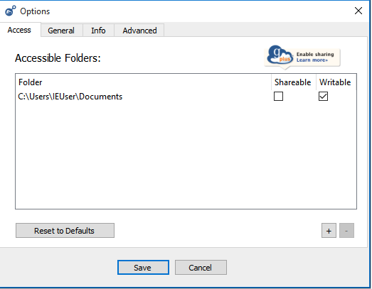The image size is (372, 289).
Task: Click the minus remove folder button
Action: [x=346, y=231]
